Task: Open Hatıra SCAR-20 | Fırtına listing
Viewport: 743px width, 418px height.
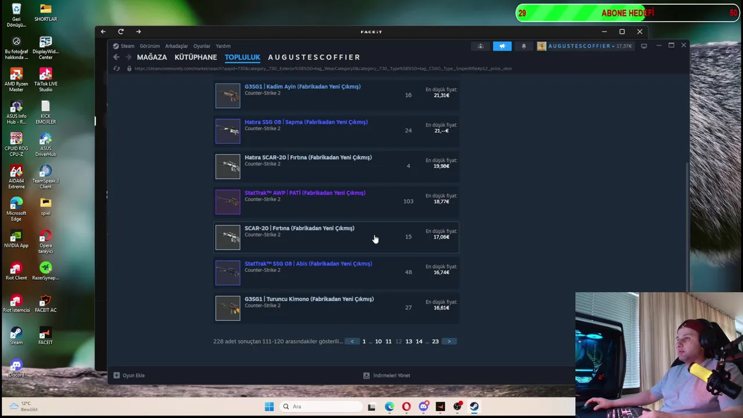Action: [x=337, y=166]
